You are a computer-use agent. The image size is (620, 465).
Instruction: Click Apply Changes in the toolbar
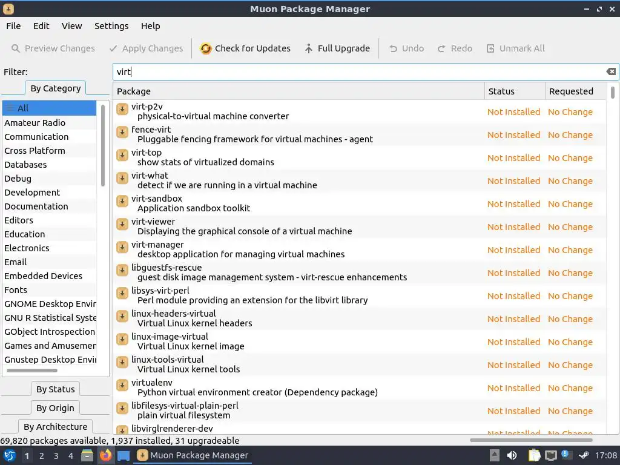(147, 48)
